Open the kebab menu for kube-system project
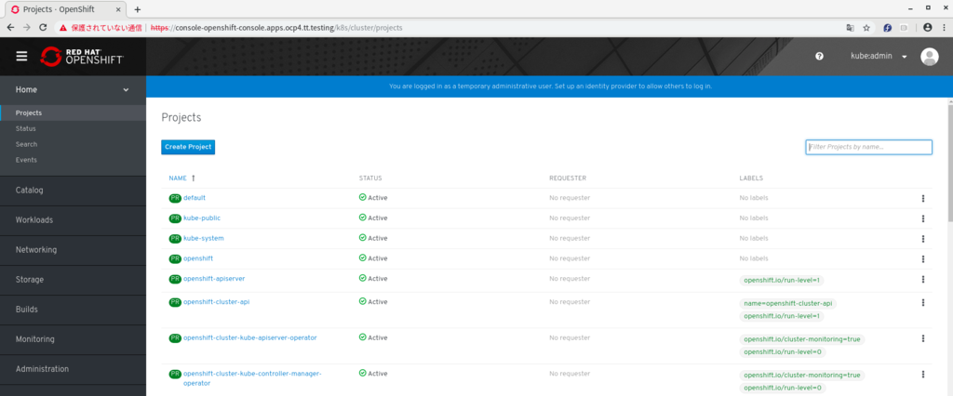The image size is (953, 396). (922, 239)
